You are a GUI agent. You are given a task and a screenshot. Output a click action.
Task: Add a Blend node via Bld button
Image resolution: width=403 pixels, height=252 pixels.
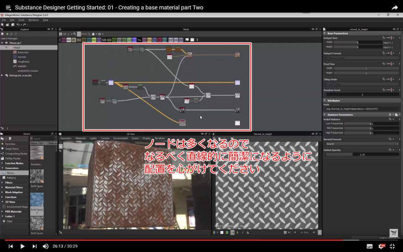click(x=68, y=40)
